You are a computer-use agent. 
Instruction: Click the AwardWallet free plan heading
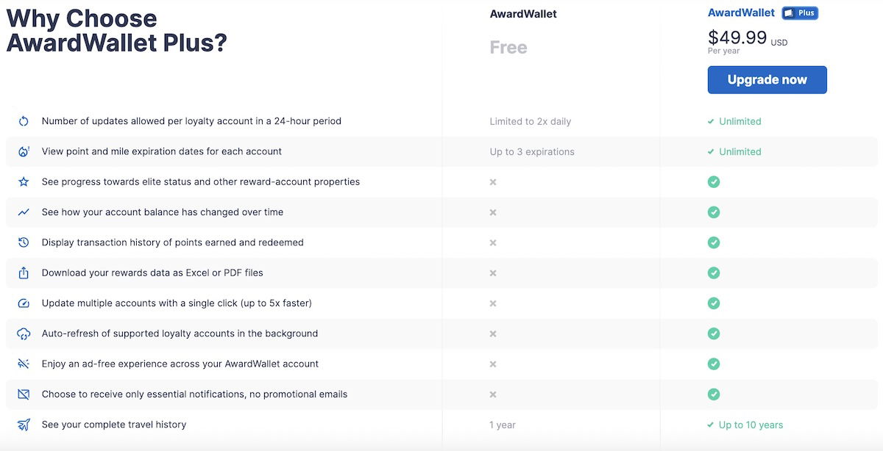(523, 13)
